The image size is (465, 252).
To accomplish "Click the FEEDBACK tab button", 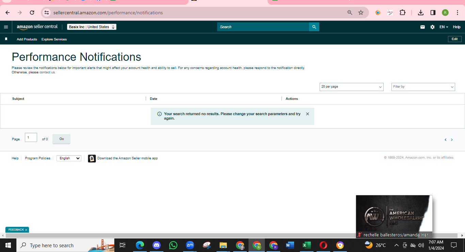I will (17, 230).
